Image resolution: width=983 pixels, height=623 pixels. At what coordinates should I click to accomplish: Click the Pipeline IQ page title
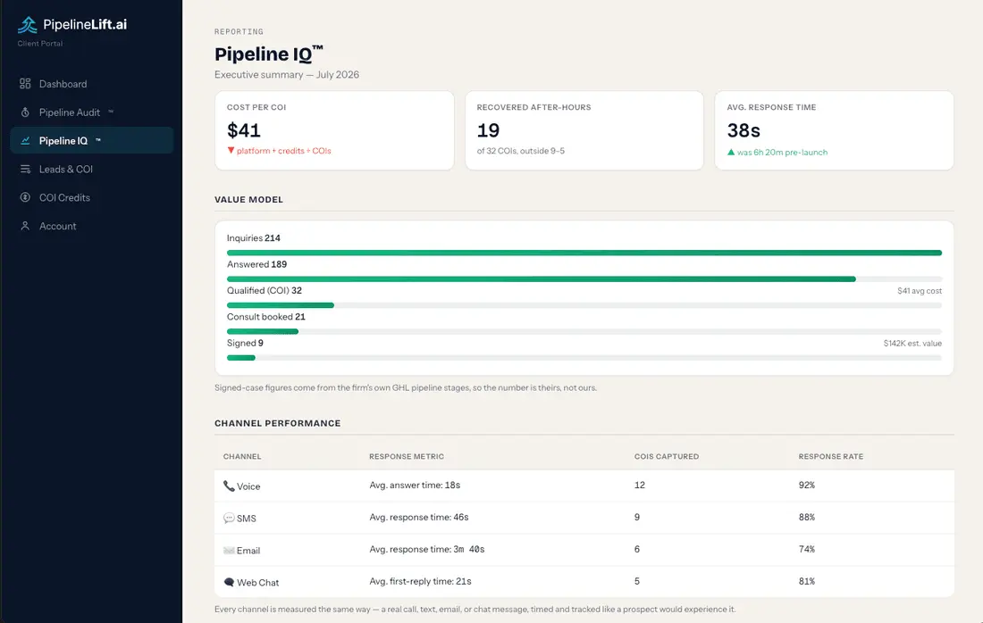268,54
